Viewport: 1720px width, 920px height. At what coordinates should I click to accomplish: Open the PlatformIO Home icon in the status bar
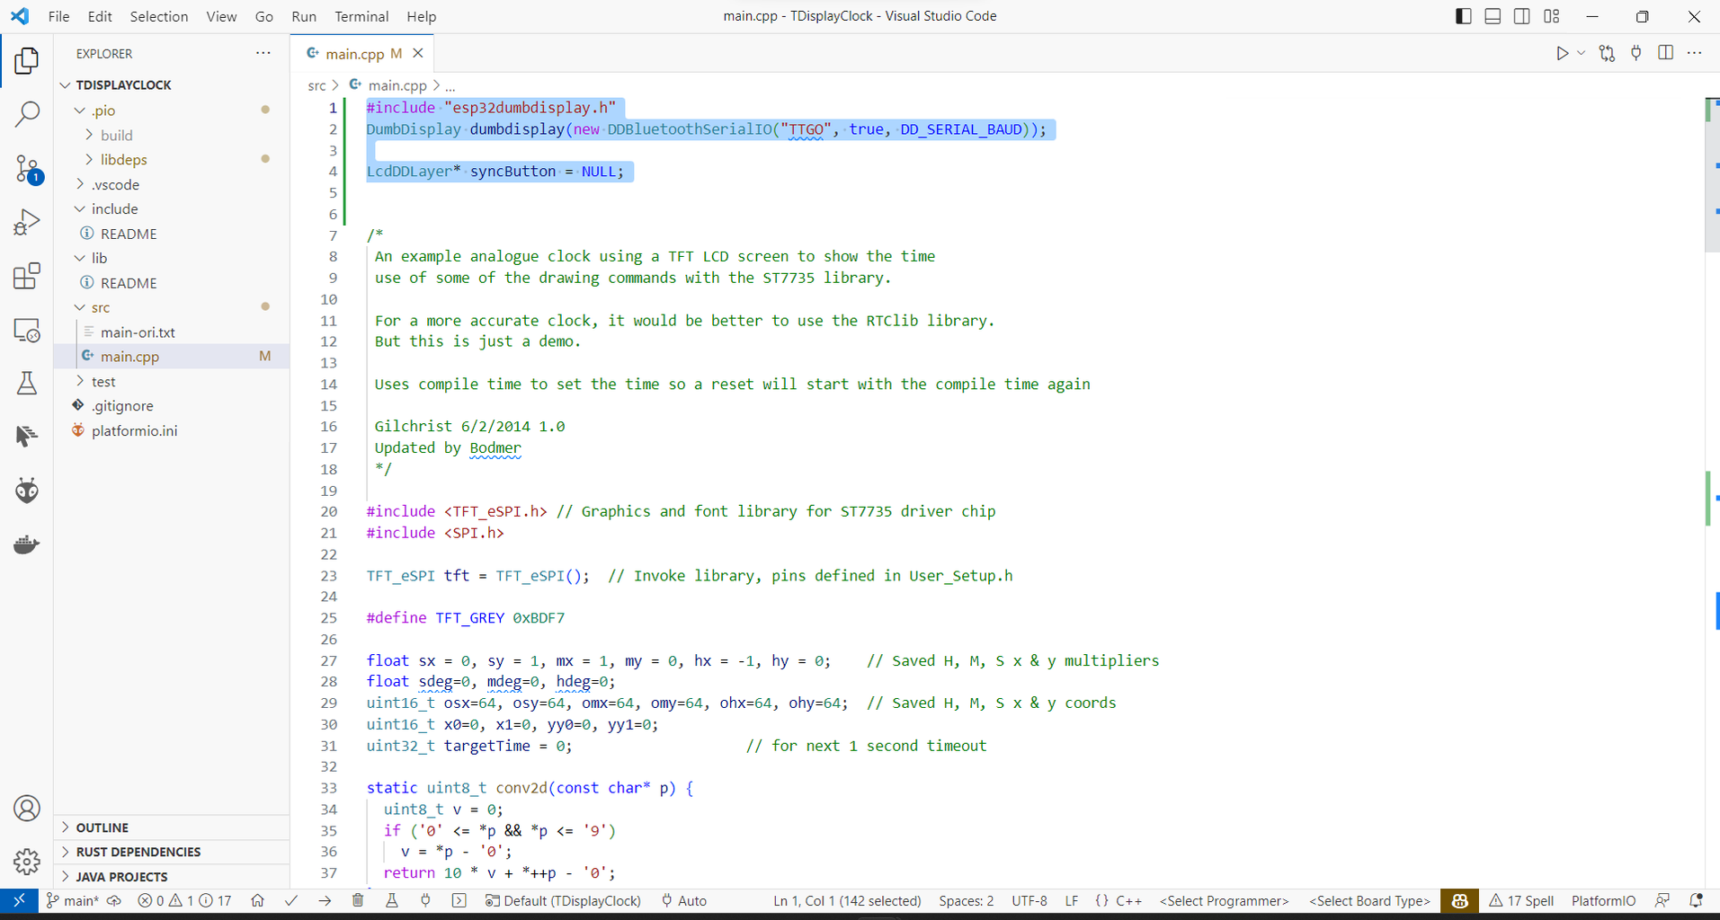coord(1458,900)
